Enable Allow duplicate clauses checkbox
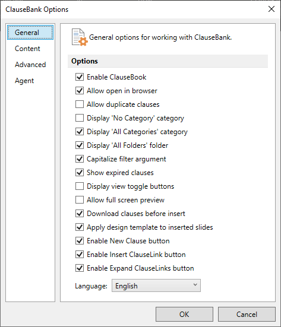This screenshot has width=281, height=327. pos(80,104)
